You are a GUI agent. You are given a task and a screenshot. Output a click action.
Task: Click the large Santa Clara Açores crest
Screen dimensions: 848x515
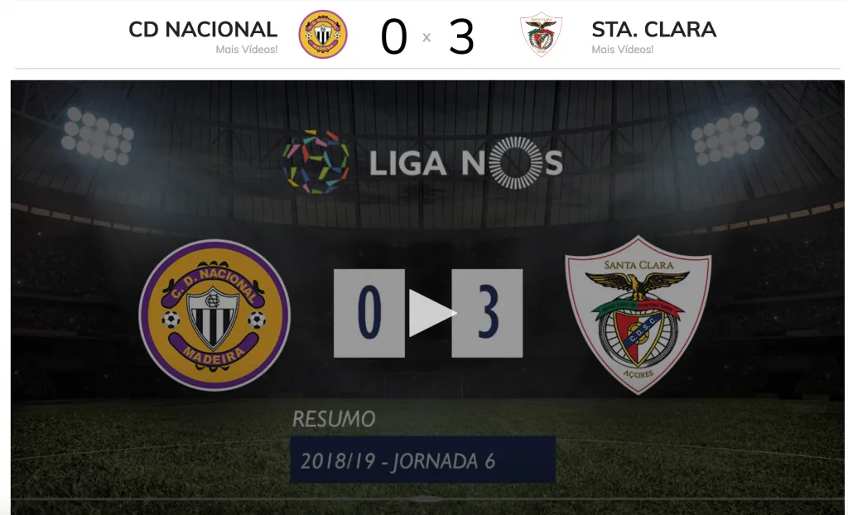pos(638,315)
